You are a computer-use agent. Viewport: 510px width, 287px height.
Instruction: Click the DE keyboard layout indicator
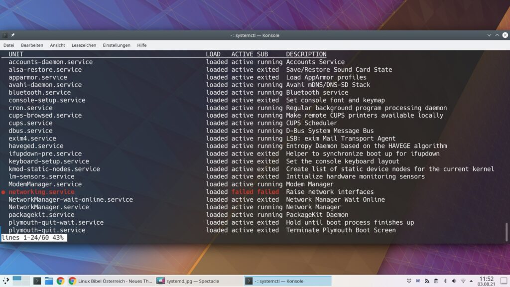pyautogui.click(x=418, y=281)
